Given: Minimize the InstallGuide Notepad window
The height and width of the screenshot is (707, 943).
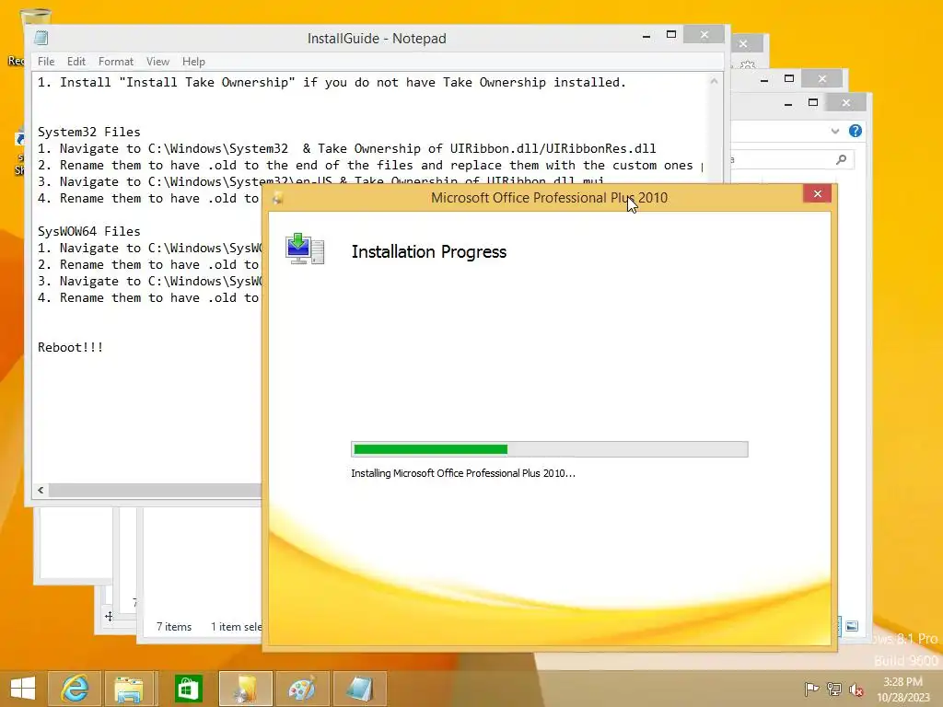Looking at the screenshot, I should coord(646,36).
